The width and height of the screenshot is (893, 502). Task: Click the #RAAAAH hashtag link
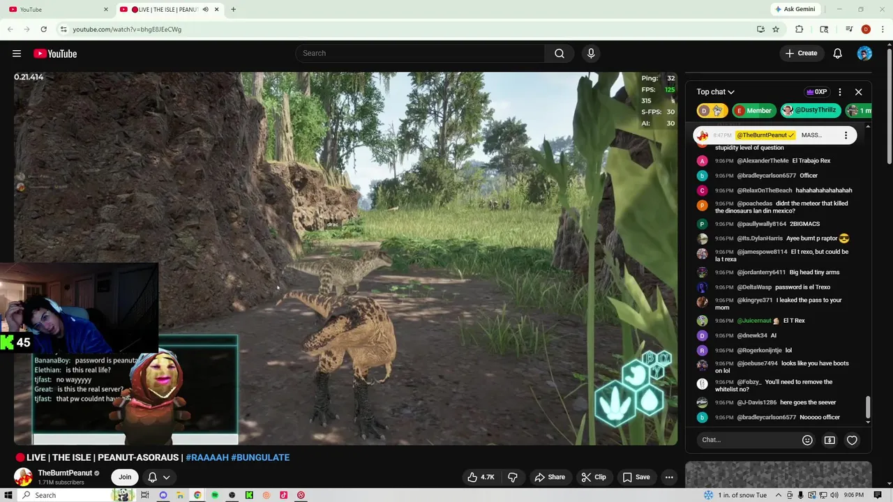click(x=207, y=457)
